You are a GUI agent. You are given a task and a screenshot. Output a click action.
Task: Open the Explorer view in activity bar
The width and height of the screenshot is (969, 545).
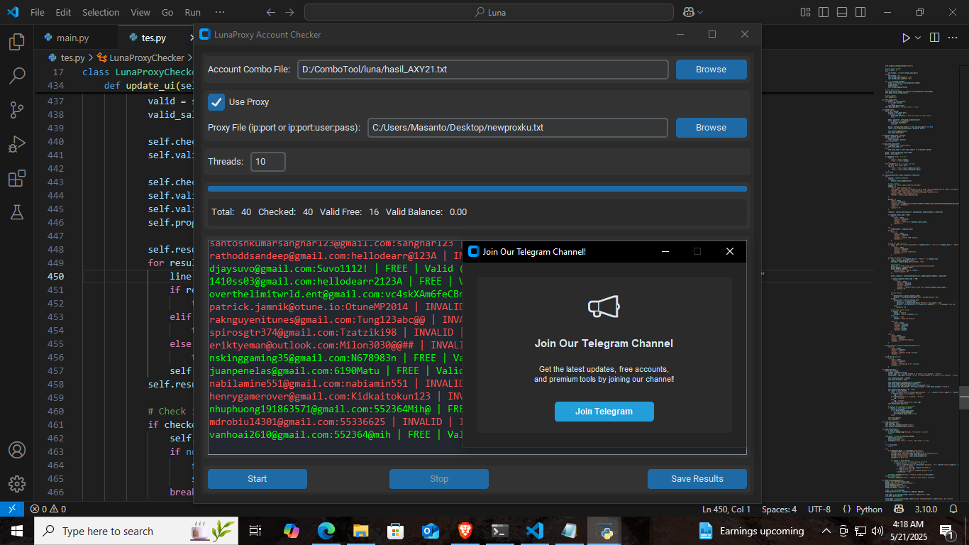(x=17, y=43)
